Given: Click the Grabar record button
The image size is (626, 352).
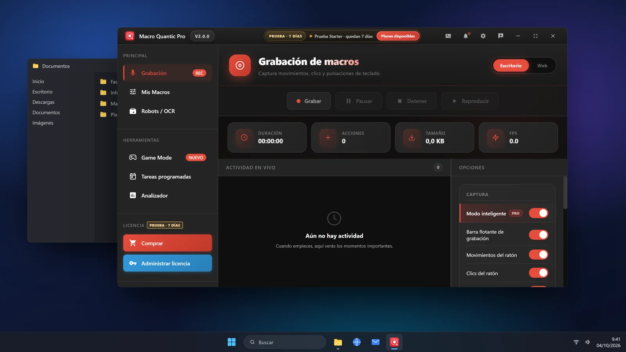Looking at the screenshot, I should tap(309, 101).
